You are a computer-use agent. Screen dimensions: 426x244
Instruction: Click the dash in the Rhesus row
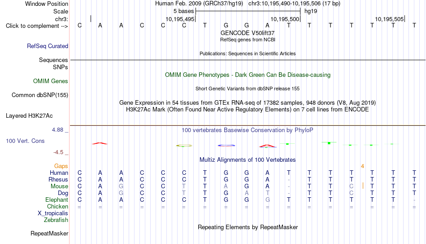289,180
